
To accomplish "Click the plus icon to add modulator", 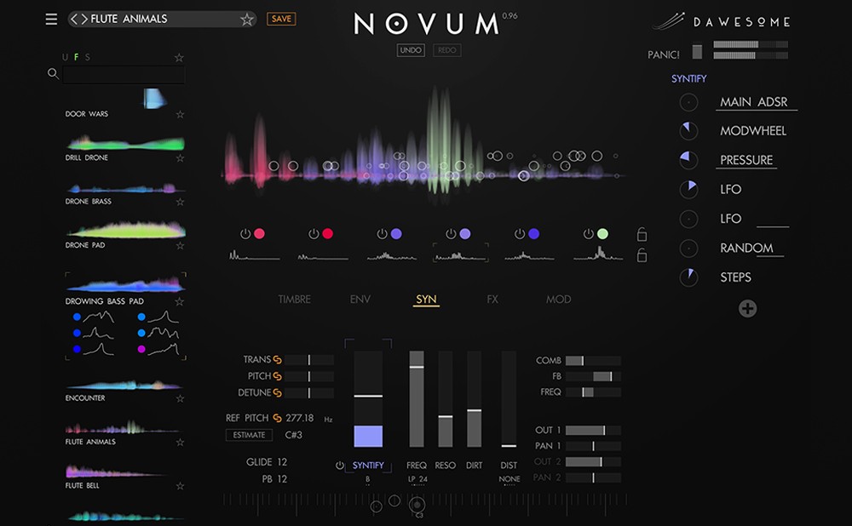I will 747,309.
